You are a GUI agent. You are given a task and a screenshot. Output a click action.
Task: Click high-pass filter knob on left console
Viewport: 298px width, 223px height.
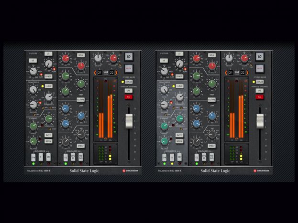click(x=33, y=72)
